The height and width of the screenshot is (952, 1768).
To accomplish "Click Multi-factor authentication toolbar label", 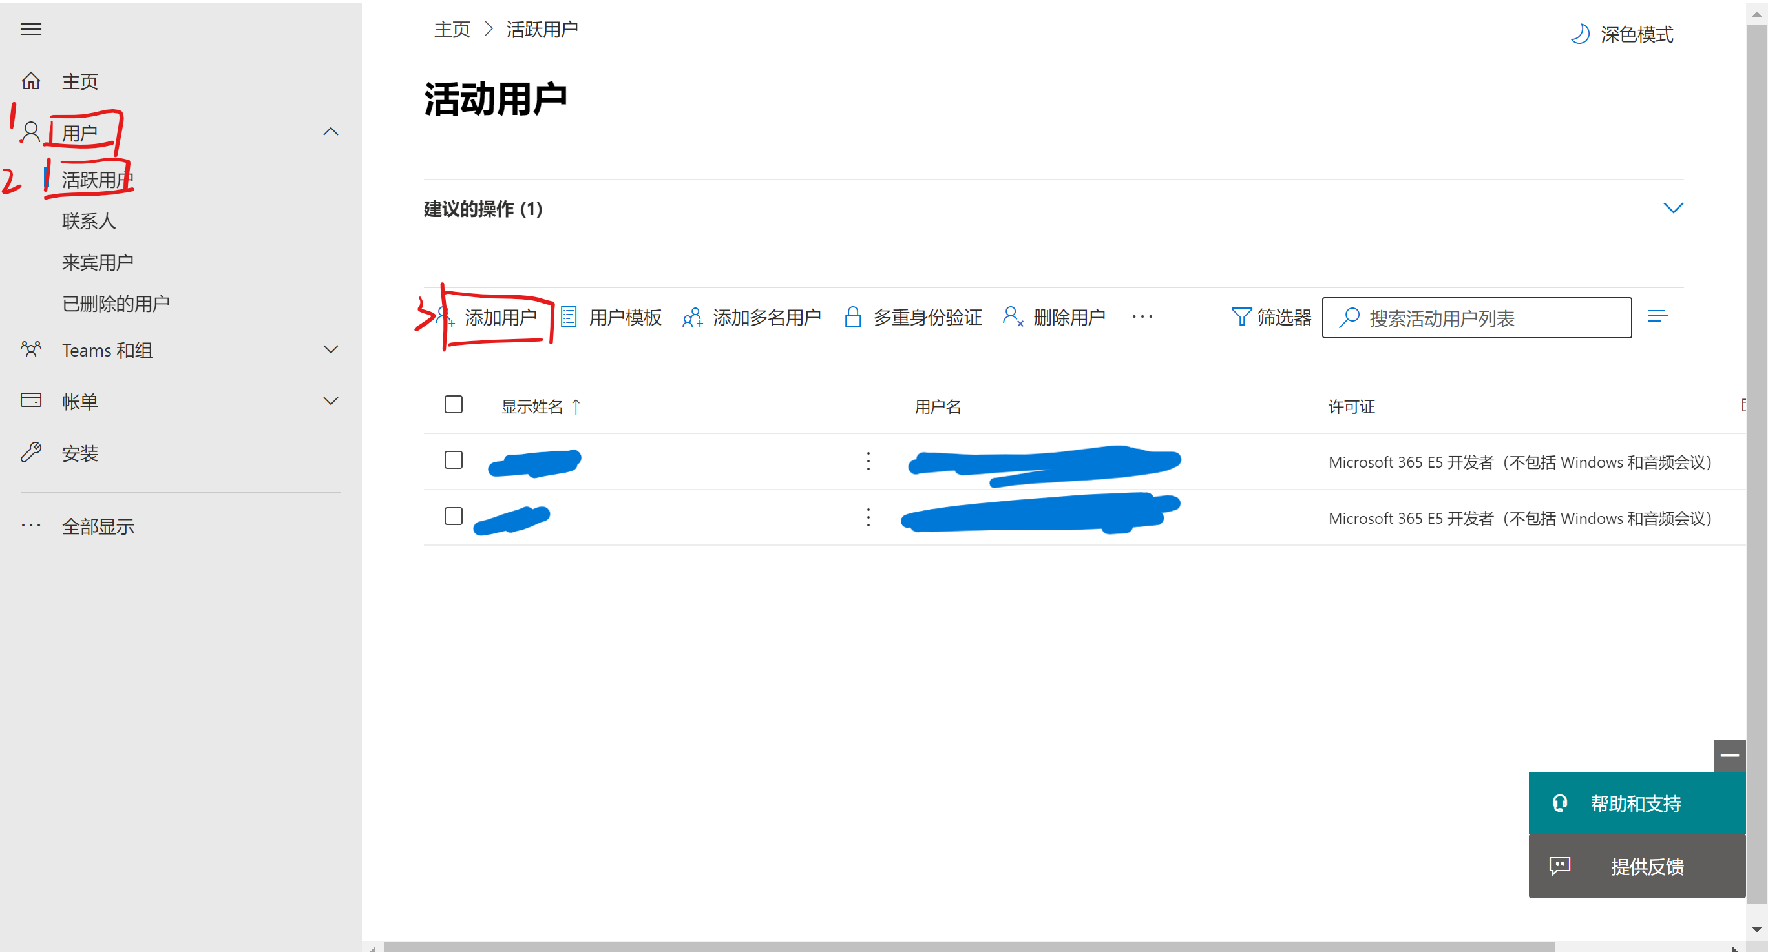I will pyautogui.click(x=927, y=317).
